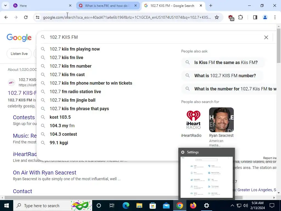Close the 'What is here.FM' tab

click(136, 5)
